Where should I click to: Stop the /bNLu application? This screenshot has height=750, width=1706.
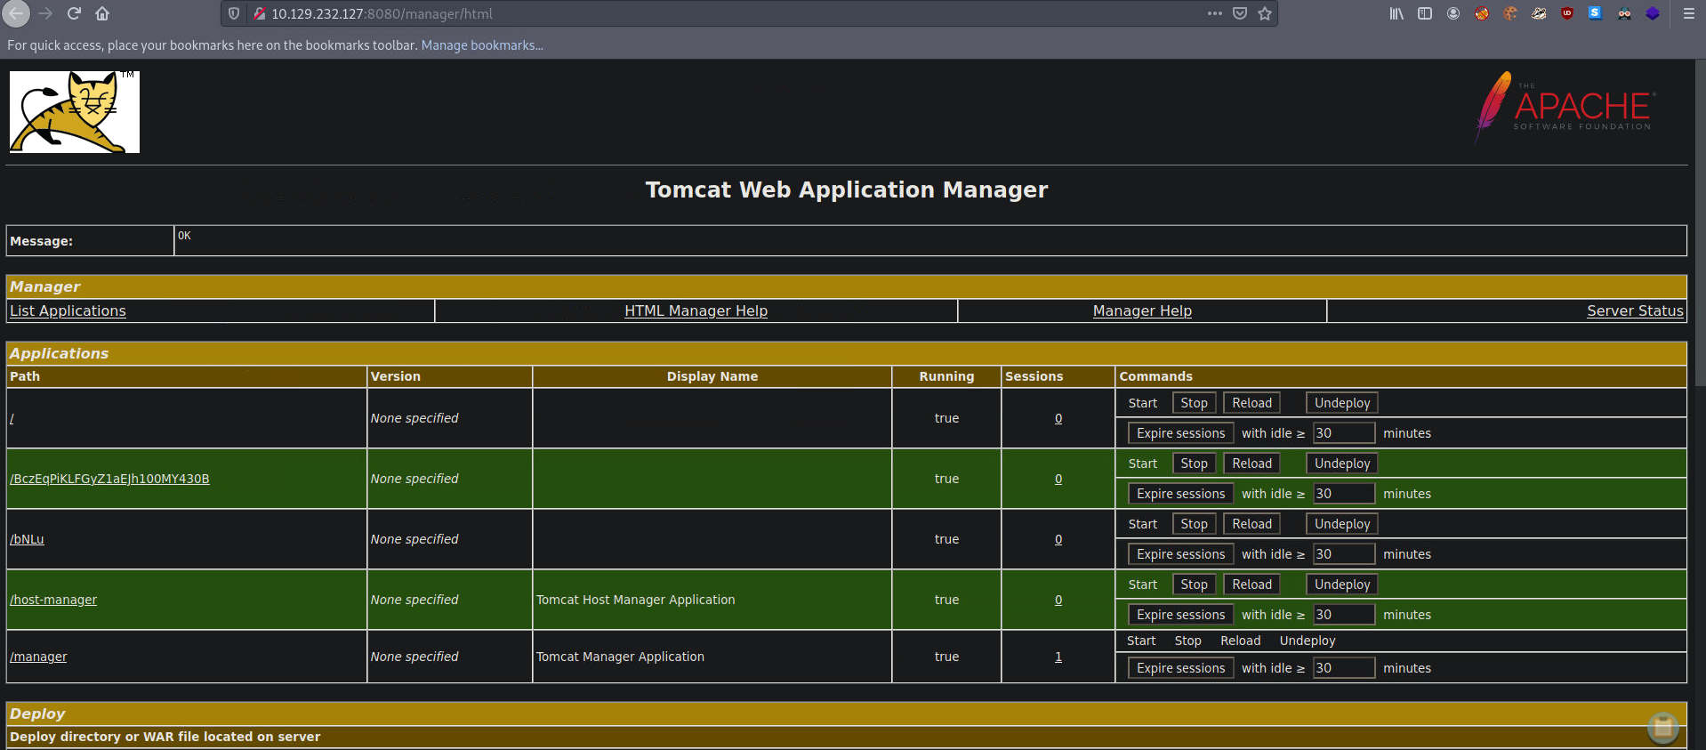pyautogui.click(x=1194, y=524)
